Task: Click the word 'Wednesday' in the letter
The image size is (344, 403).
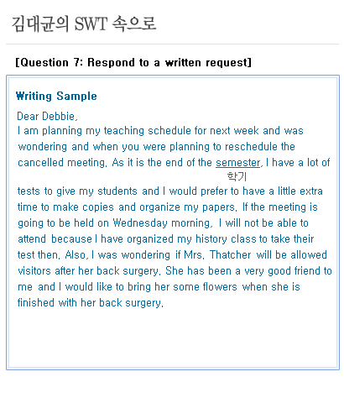Action: click(x=140, y=223)
